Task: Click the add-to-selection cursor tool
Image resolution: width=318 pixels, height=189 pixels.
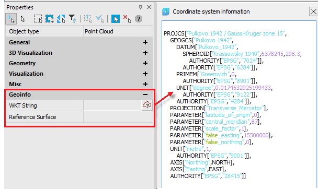Action: (x=11, y=19)
